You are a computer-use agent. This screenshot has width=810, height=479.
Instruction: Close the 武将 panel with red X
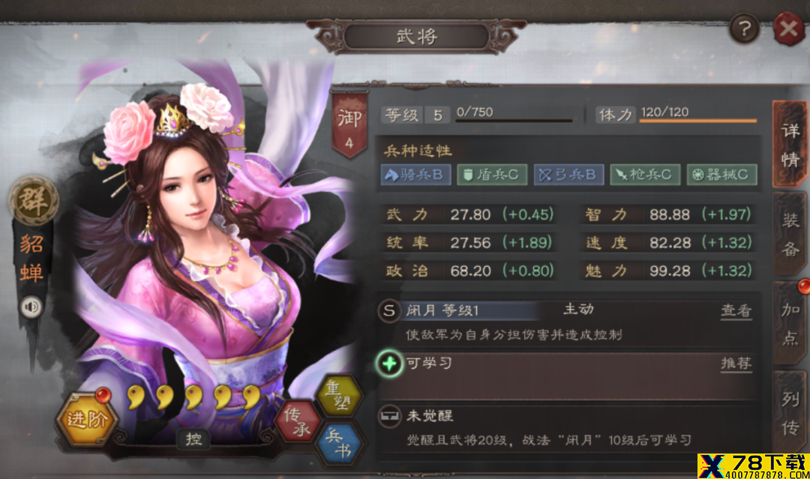click(789, 29)
